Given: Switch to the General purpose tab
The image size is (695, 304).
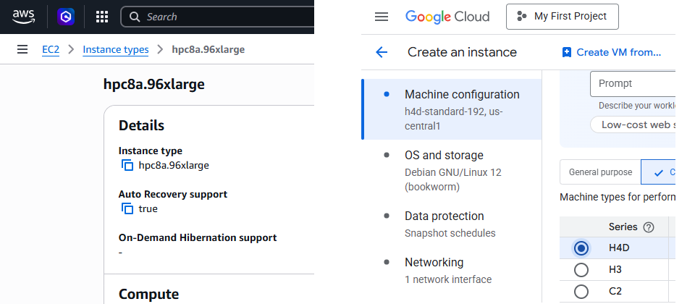Looking at the screenshot, I should [600, 172].
